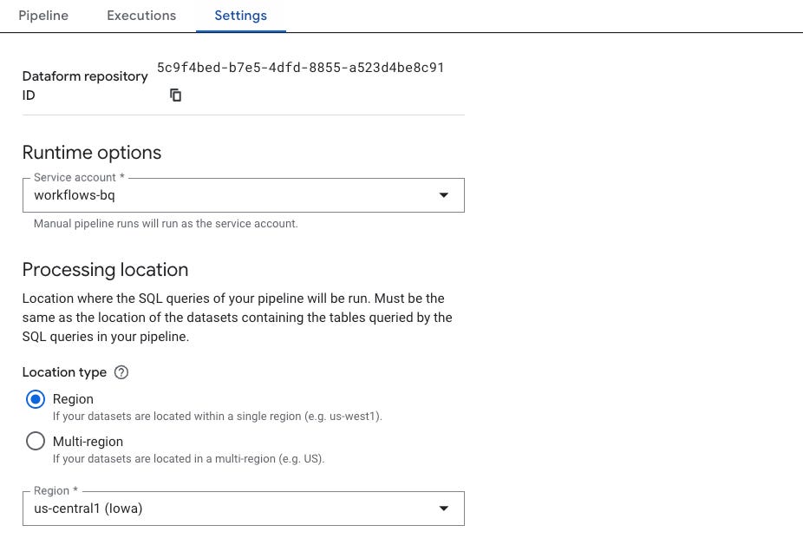803x545 pixels.
Task: Click the Runtime options heading
Action: (x=92, y=153)
